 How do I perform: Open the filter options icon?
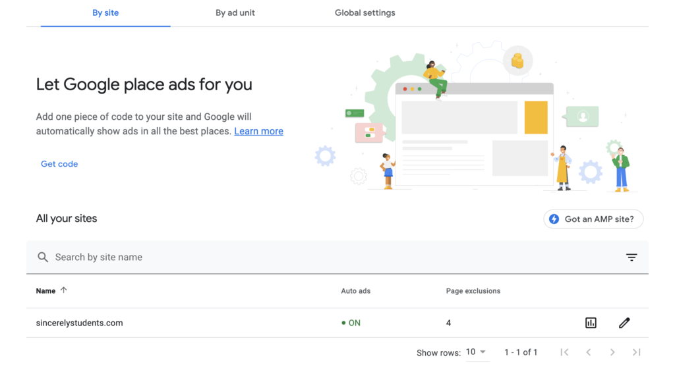coord(631,257)
